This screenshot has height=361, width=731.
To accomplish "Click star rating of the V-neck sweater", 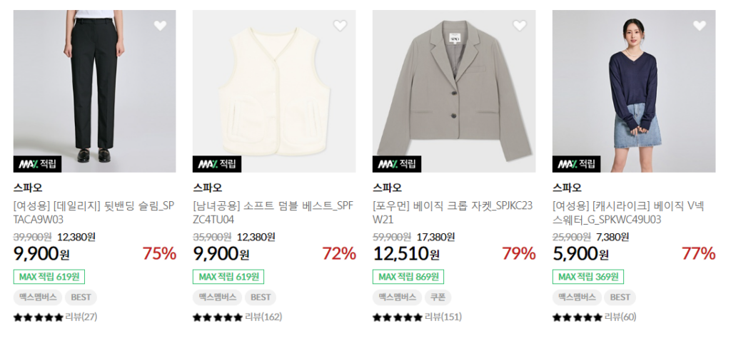I will tap(578, 317).
